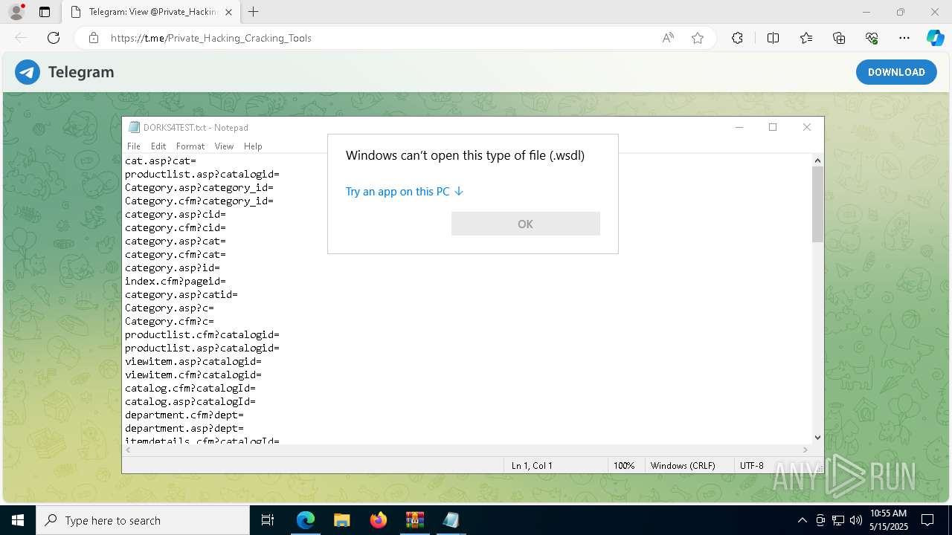Open the Copilot sidebar icon
Viewport: 952px width, 535px height.
(935, 38)
